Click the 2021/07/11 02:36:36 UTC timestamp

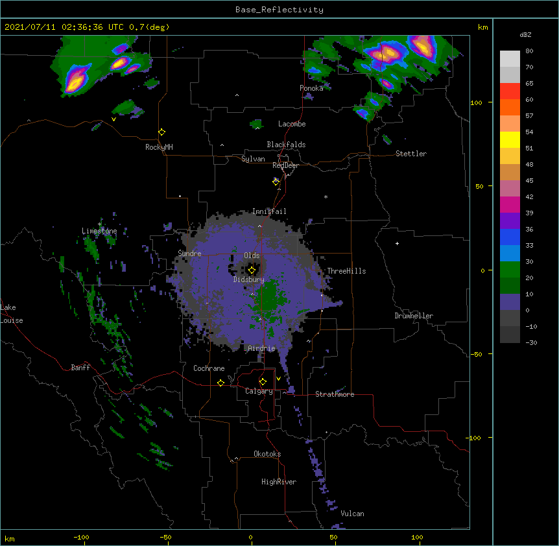pyautogui.click(x=64, y=27)
